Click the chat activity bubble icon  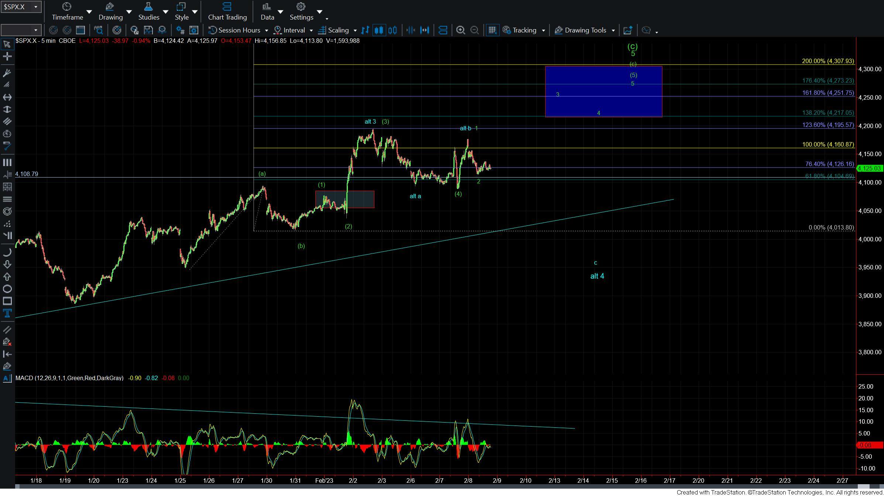pos(646,30)
